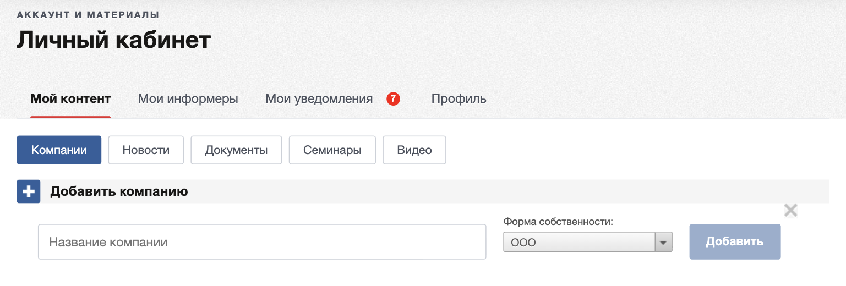846x286 pixels.
Task: Open the Мои информеры tab
Action: [188, 99]
